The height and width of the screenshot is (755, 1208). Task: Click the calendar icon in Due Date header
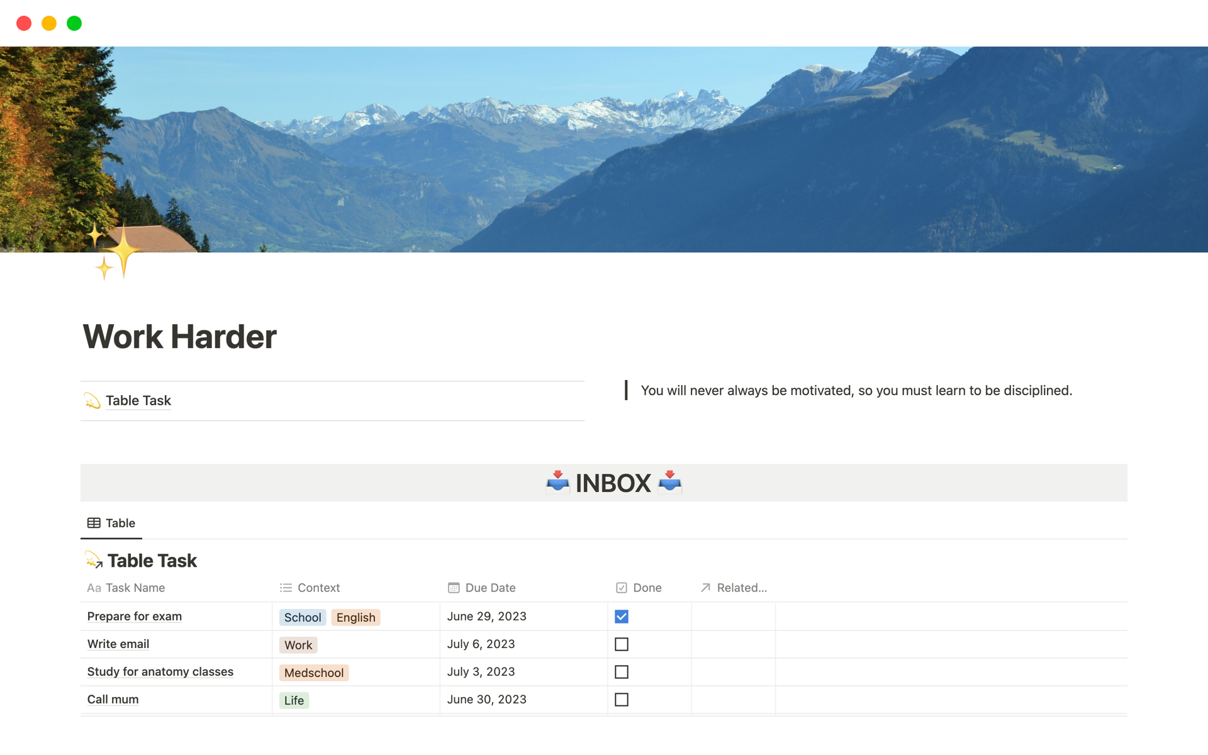[454, 588]
